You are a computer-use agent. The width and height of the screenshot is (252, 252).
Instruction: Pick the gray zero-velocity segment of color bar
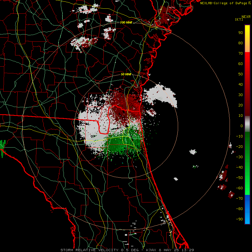tap(247, 124)
